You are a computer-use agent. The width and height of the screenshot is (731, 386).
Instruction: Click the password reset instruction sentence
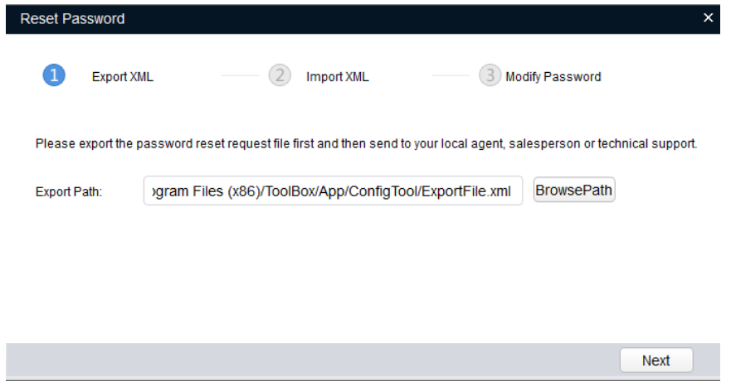pyautogui.click(x=366, y=144)
